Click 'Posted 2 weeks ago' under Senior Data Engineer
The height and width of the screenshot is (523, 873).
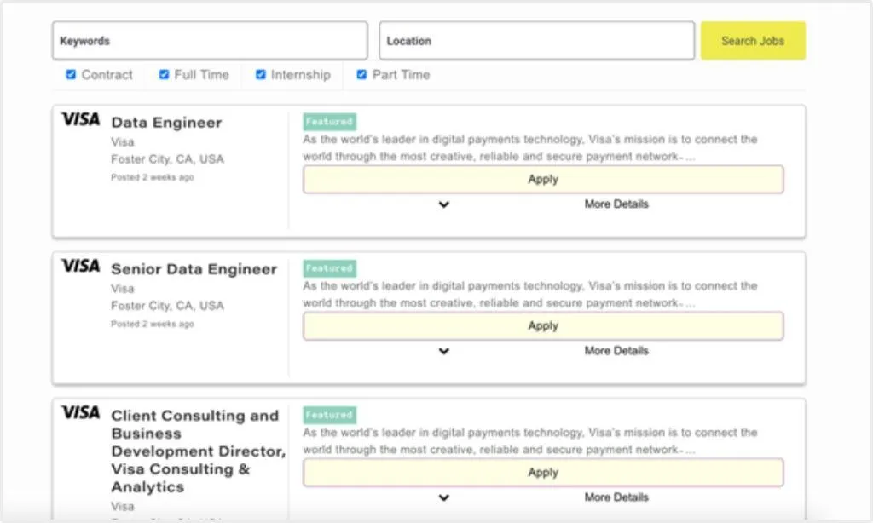(152, 324)
